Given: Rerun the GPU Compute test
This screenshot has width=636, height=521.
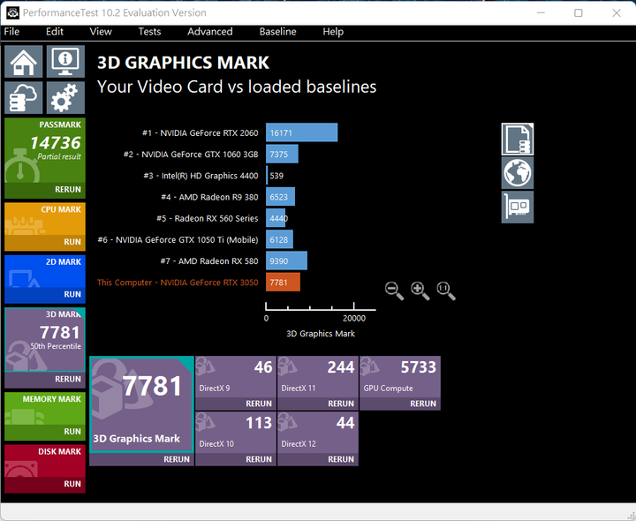Looking at the screenshot, I should pyautogui.click(x=400, y=404).
